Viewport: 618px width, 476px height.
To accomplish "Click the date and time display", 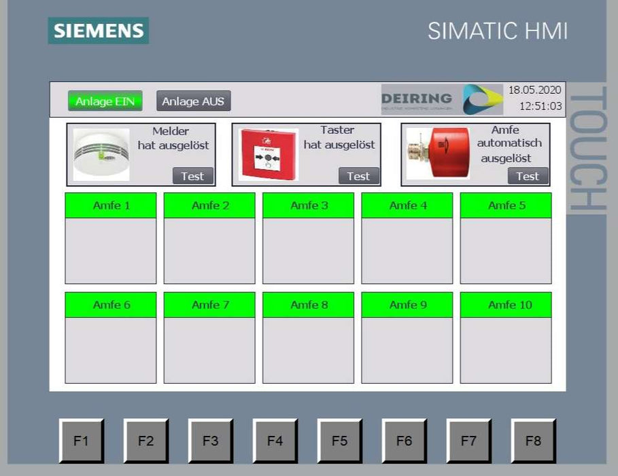I will pyautogui.click(x=535, y=98).
